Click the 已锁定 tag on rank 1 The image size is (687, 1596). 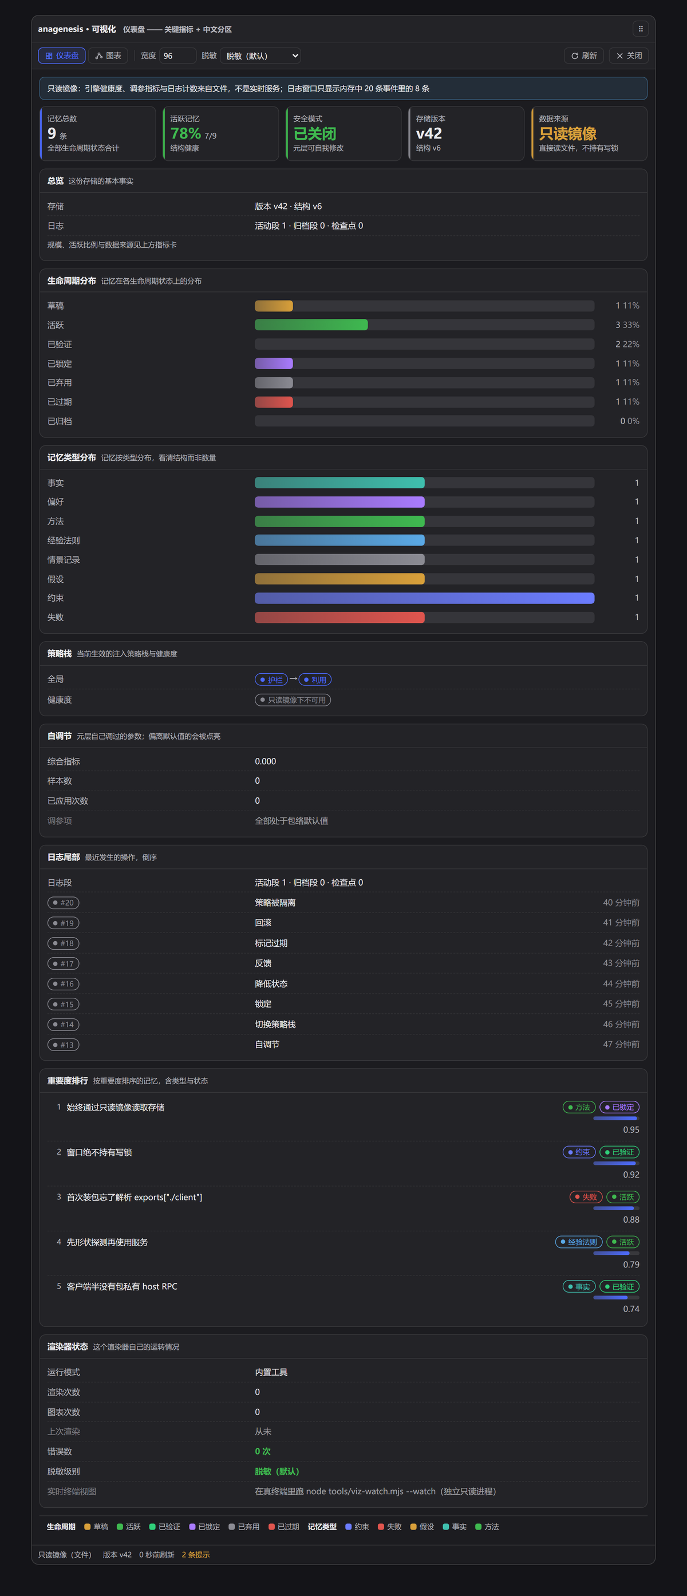click(x=619, y=1107)
